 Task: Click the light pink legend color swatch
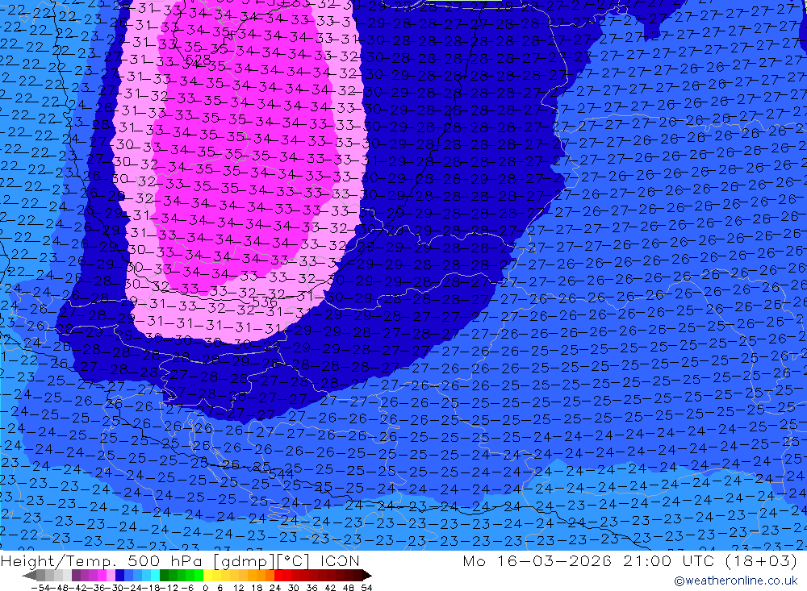111,575
